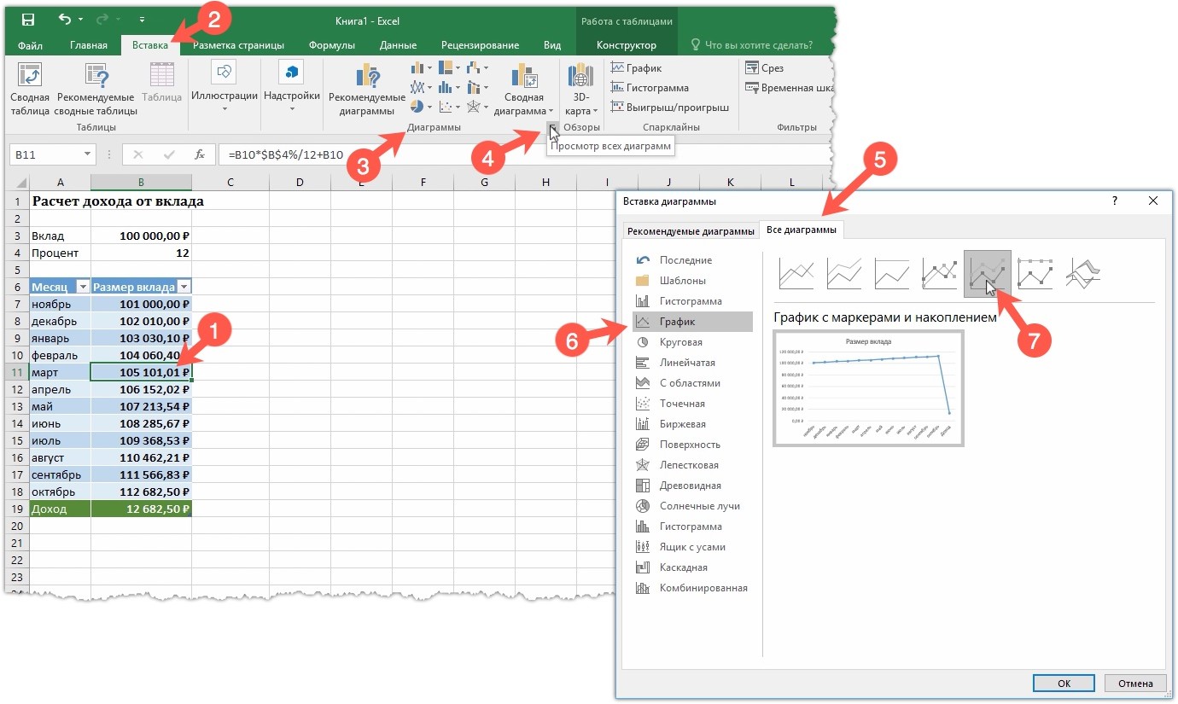Confirm the dialog with ОК
Image resolution: width=1178 pixels, height=704 pixels.
pos(1064,683)
